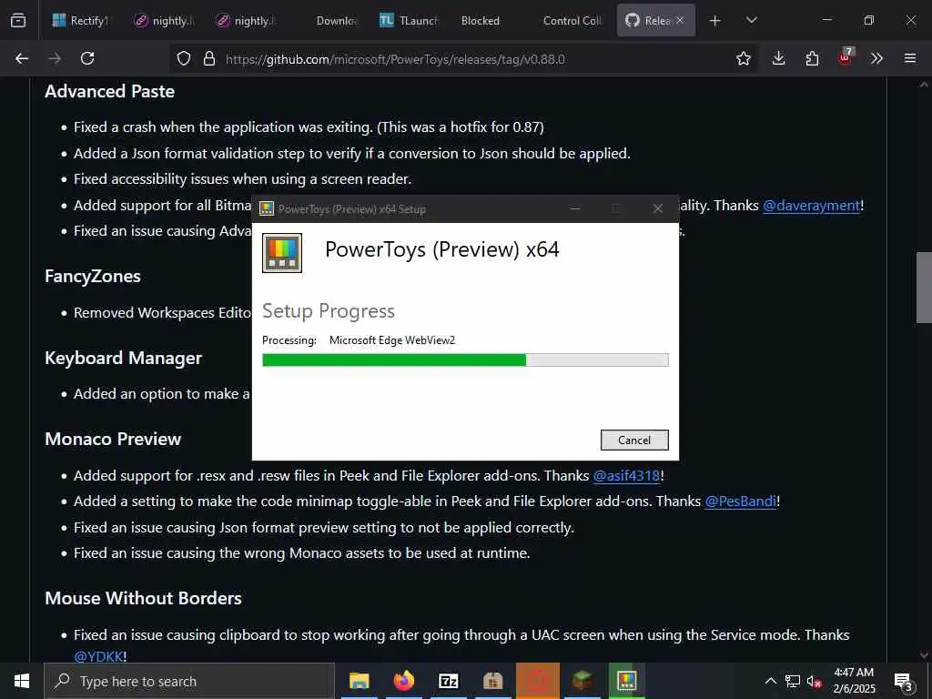Image resolution: width=932 pixels, height=699 pixels.
Task: Open the Extensions puzzle icon
Action: (812, 58)
